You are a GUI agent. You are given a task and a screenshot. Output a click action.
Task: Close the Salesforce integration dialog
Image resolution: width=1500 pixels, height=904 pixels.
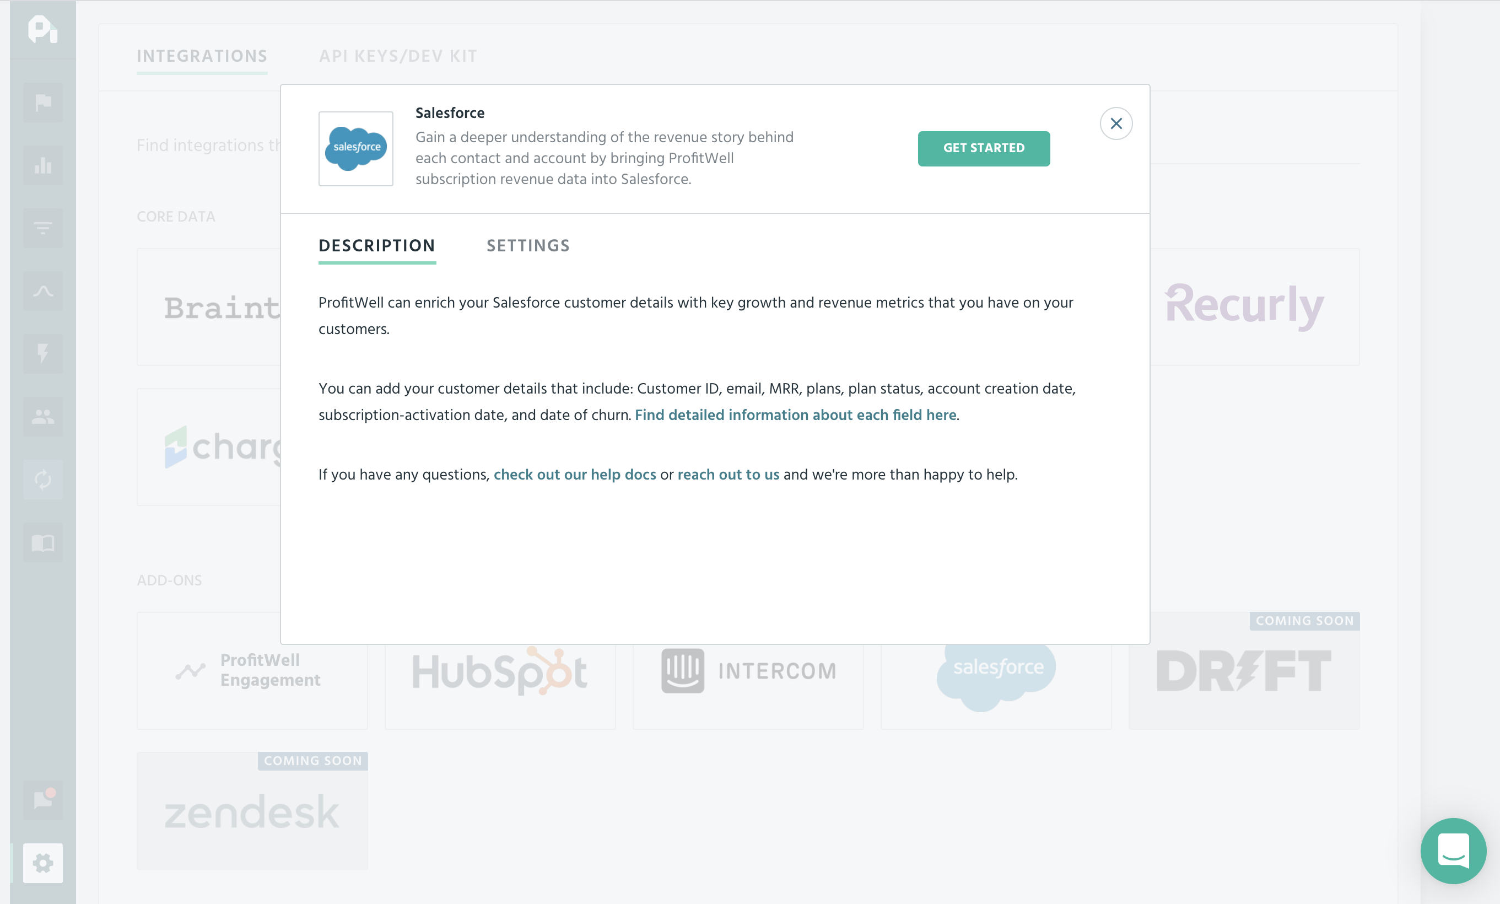click(x=1116, y=123)
